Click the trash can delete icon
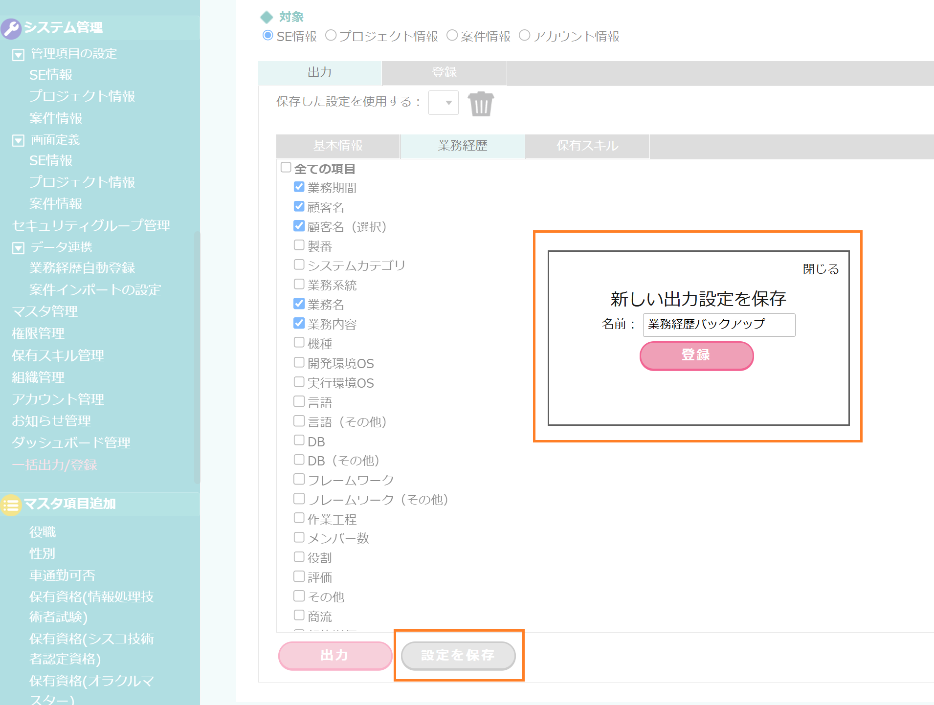Image resolution: width=934 pixels, height=705 pixels. [481, 104]
